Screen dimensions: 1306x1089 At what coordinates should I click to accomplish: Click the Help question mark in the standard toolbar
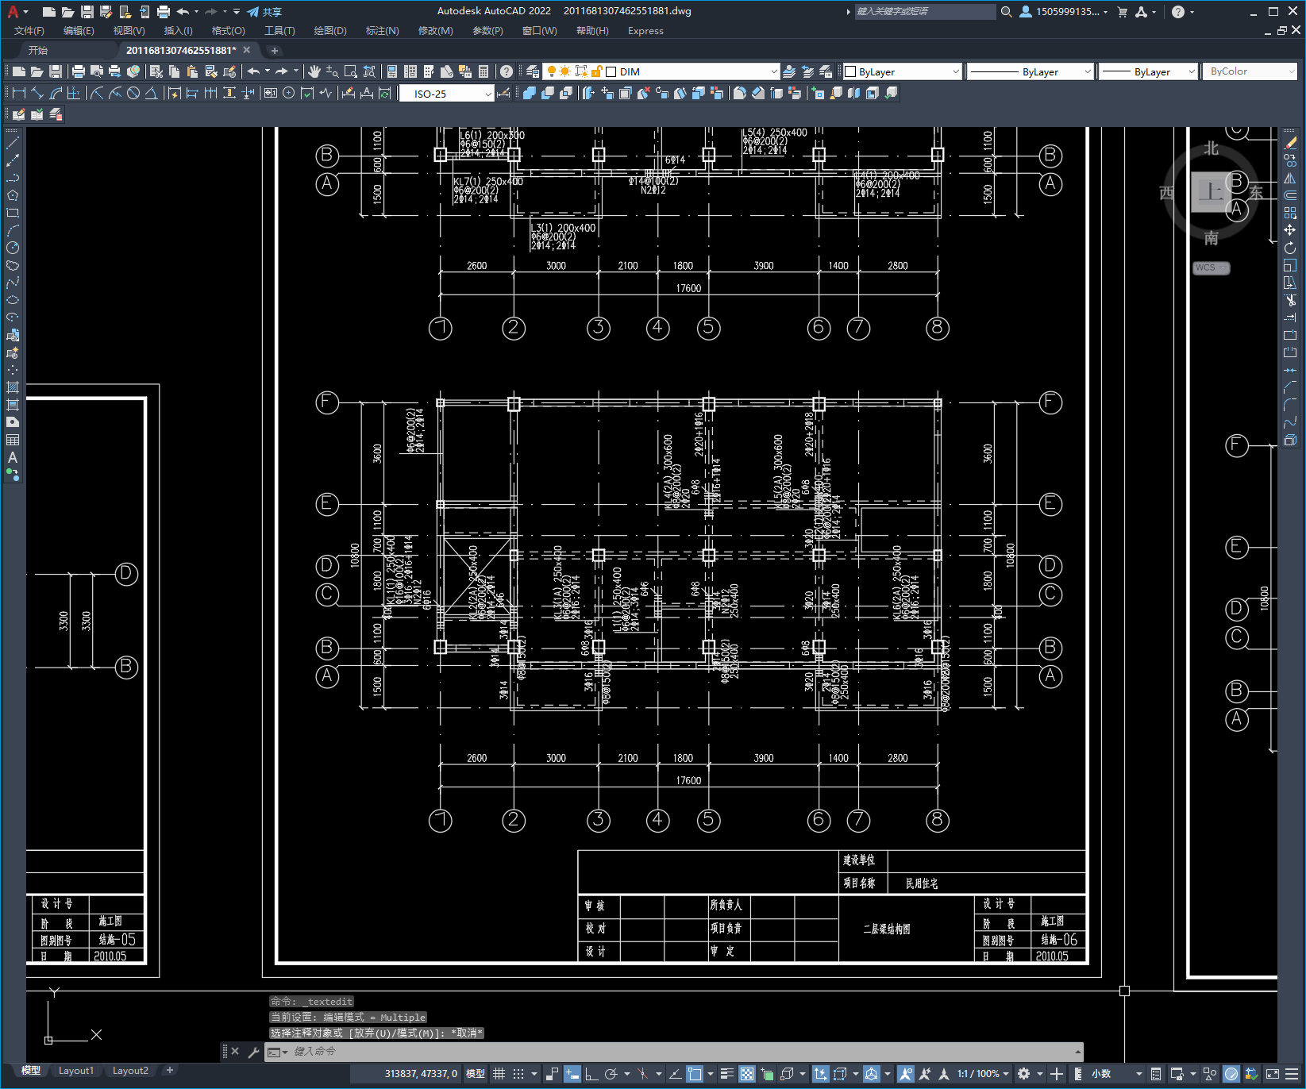506,71
